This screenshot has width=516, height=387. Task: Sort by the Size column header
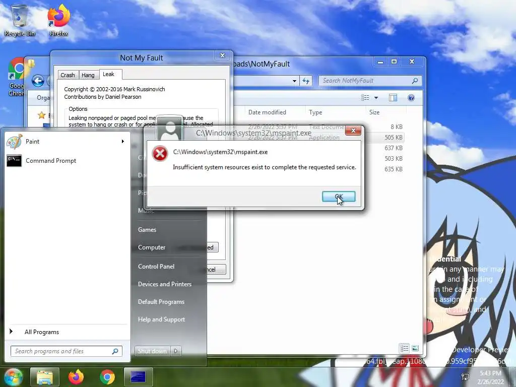click(374, 112)
